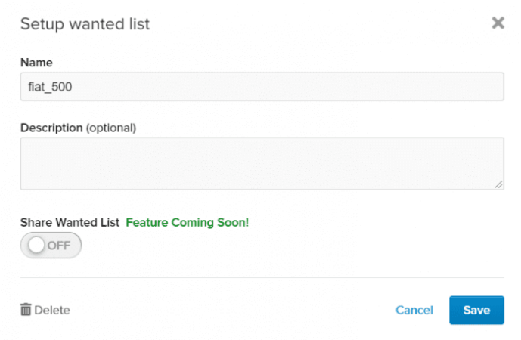Toggle the Share Wanted List switch

click(51, 246)
